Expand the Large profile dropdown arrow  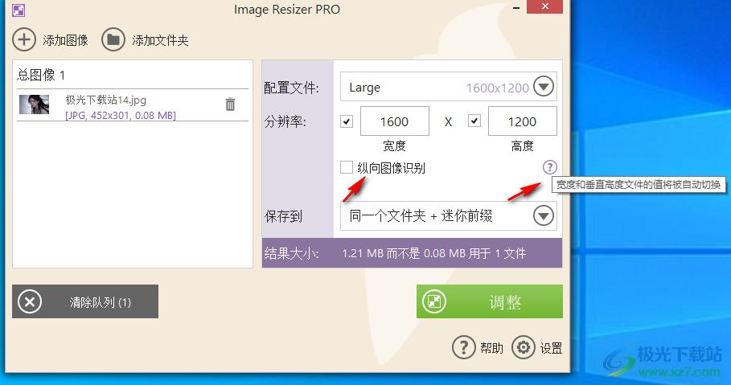click(544, 87)
